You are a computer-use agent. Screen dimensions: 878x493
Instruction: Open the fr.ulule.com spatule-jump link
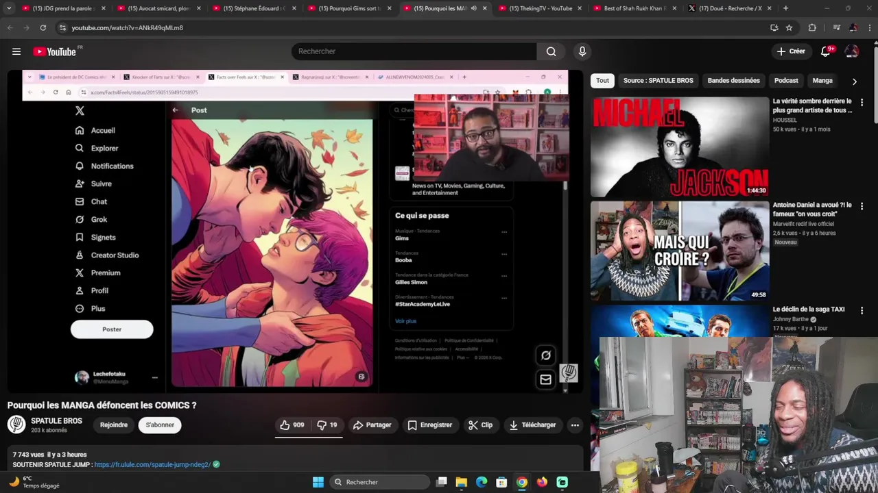pyautogui.click(x=152, y=465)
